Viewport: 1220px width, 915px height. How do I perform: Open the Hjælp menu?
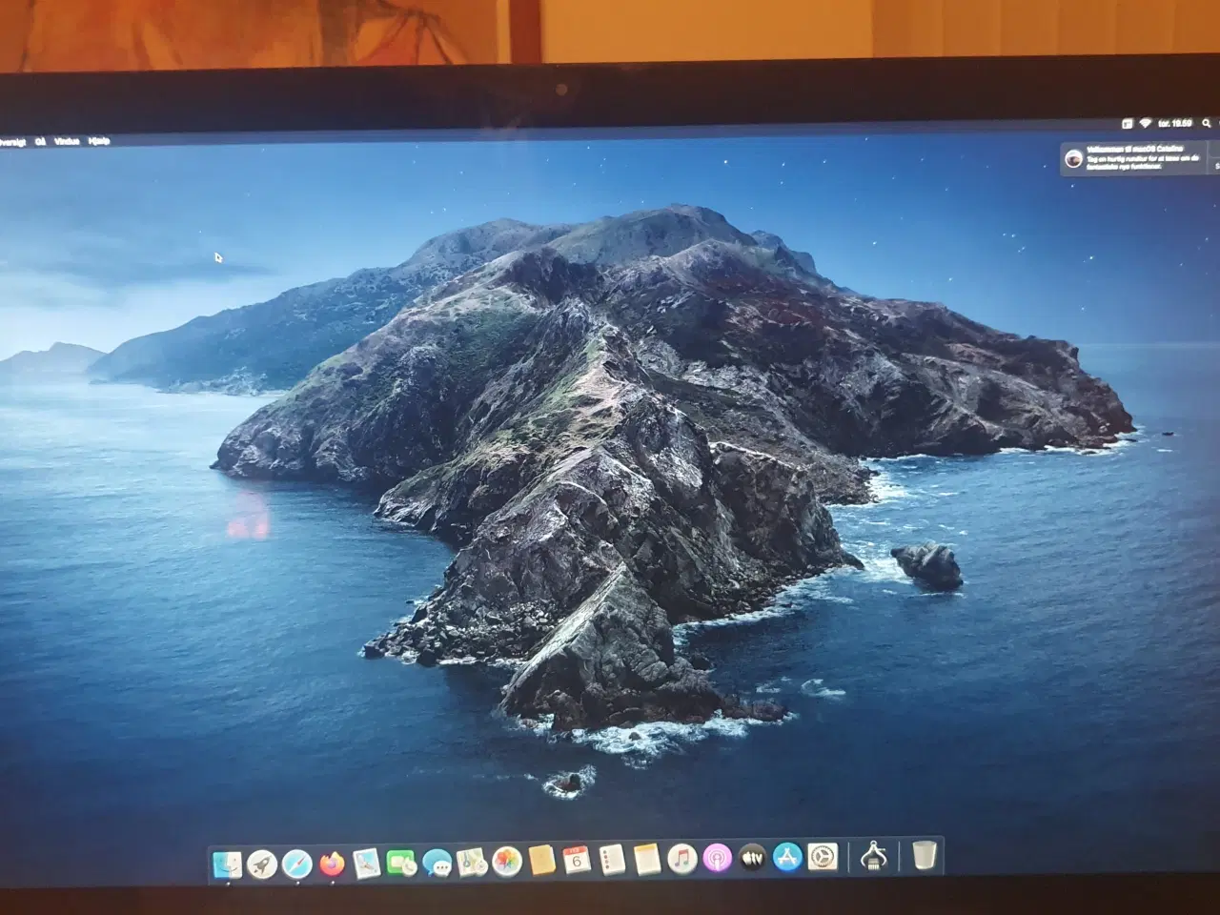[x=99, y=140]
